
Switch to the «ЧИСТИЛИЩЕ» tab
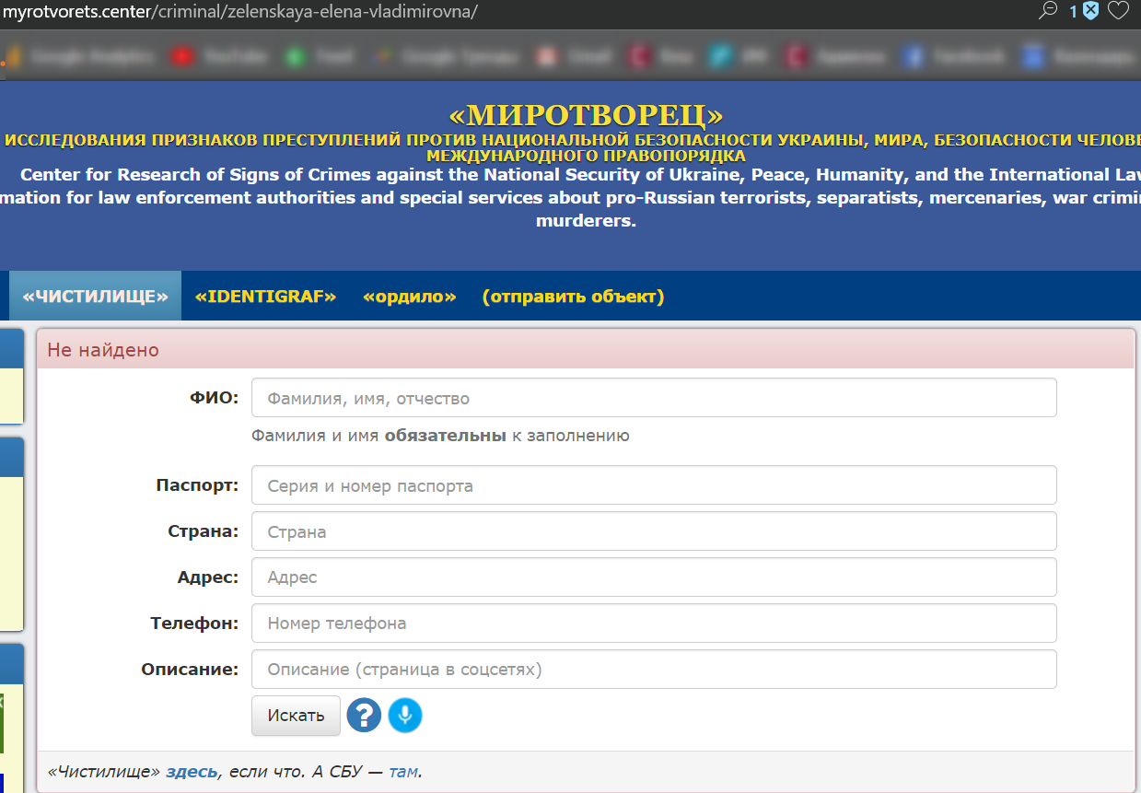click(96, 297)
